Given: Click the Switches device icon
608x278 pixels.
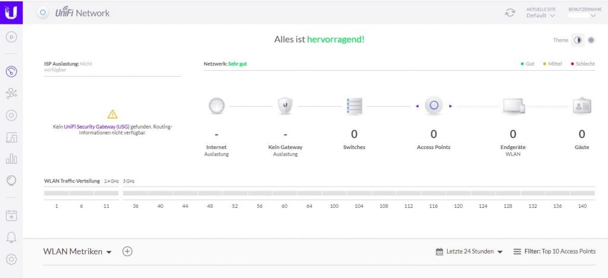Looking at the screenshot, I should click(x=354, y=106).
